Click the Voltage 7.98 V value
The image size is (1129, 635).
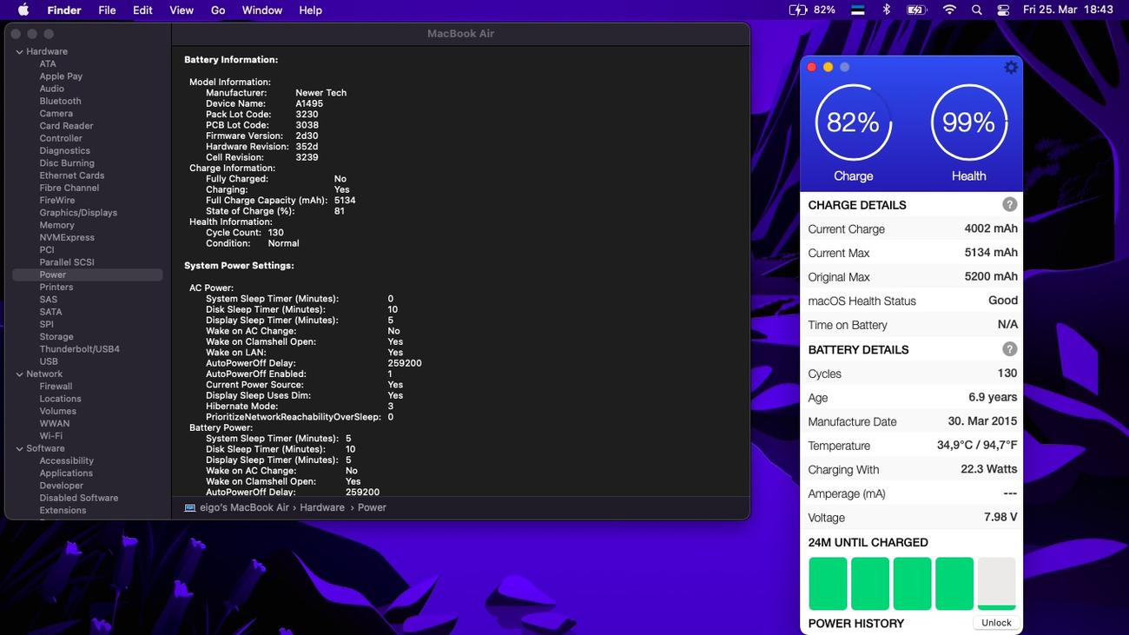tap(1000, 517)
